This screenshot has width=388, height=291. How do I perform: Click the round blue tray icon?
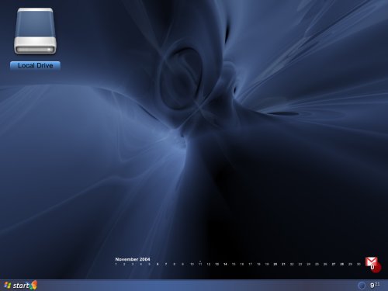362,286
